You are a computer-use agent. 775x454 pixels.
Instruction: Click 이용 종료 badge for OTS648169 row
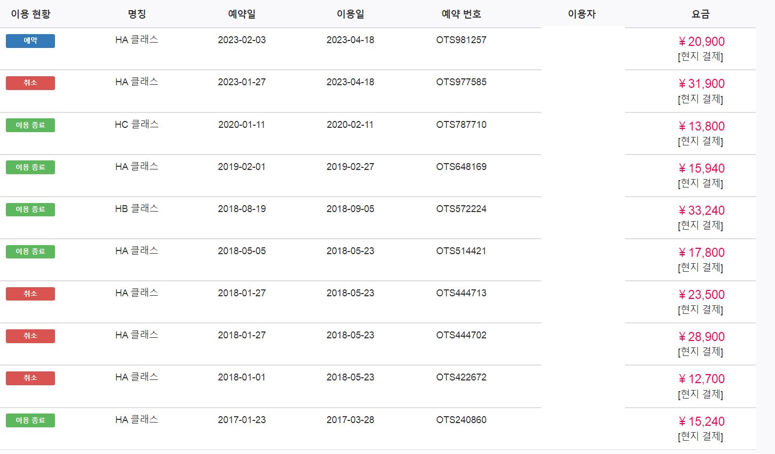click(30, 167)
